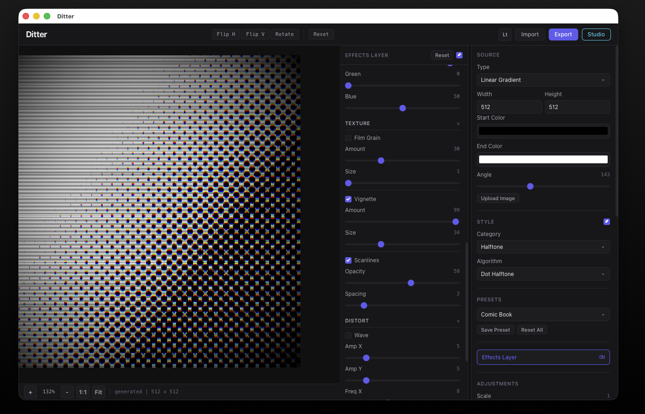Enable the Film Grain checkbox
The image size is (645, 414).
348,138
